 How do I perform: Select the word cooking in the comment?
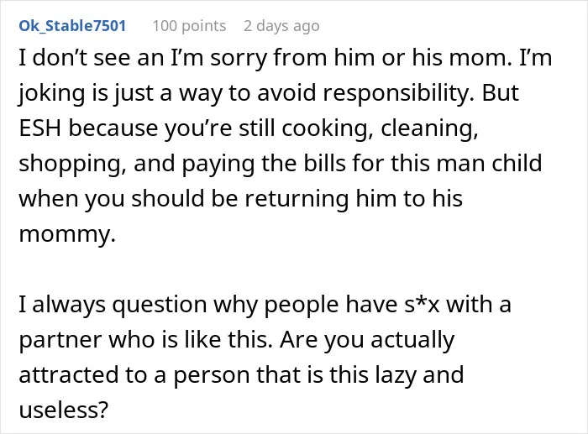click(x=325, y=129)
